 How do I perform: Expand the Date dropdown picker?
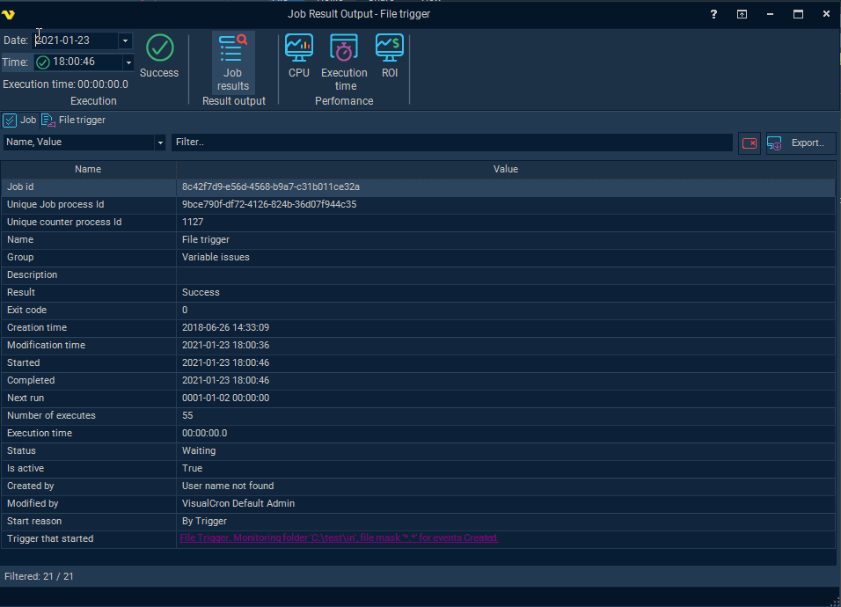coord(125,40)
